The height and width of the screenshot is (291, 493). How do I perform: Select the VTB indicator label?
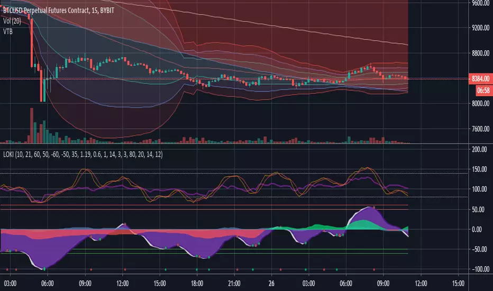[8, 31]
